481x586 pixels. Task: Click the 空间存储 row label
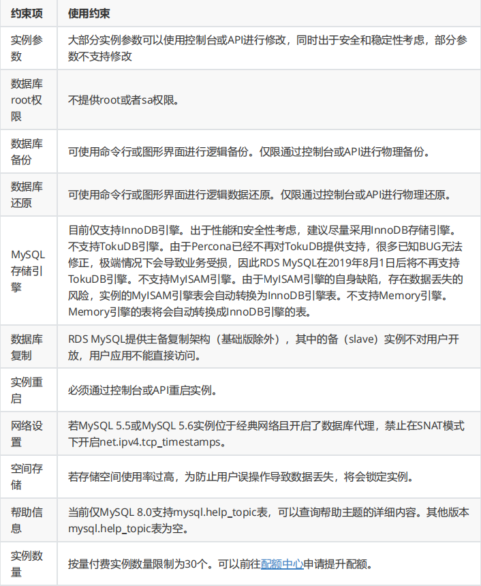pos(27,476)
